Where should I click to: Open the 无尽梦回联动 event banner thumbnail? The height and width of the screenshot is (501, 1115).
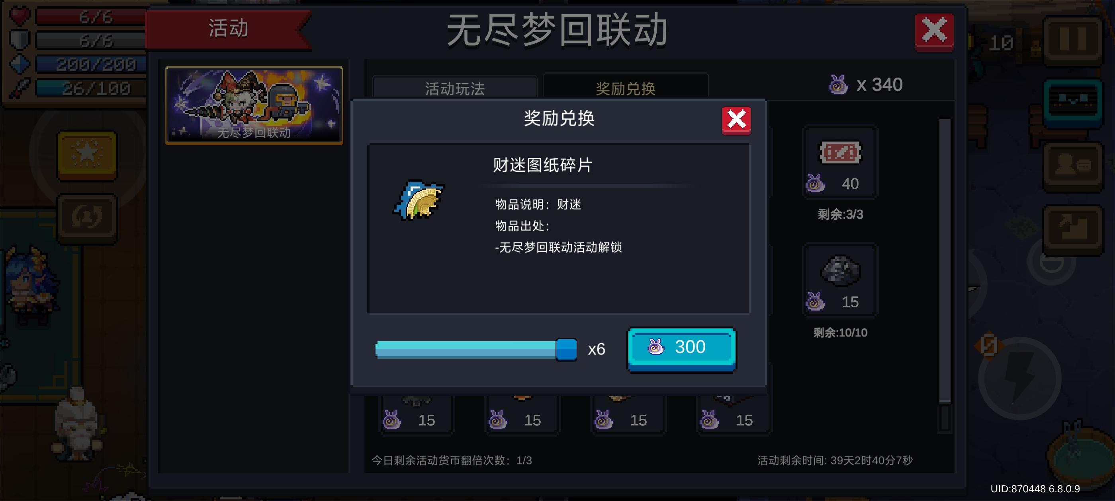(x=254, y=105)
